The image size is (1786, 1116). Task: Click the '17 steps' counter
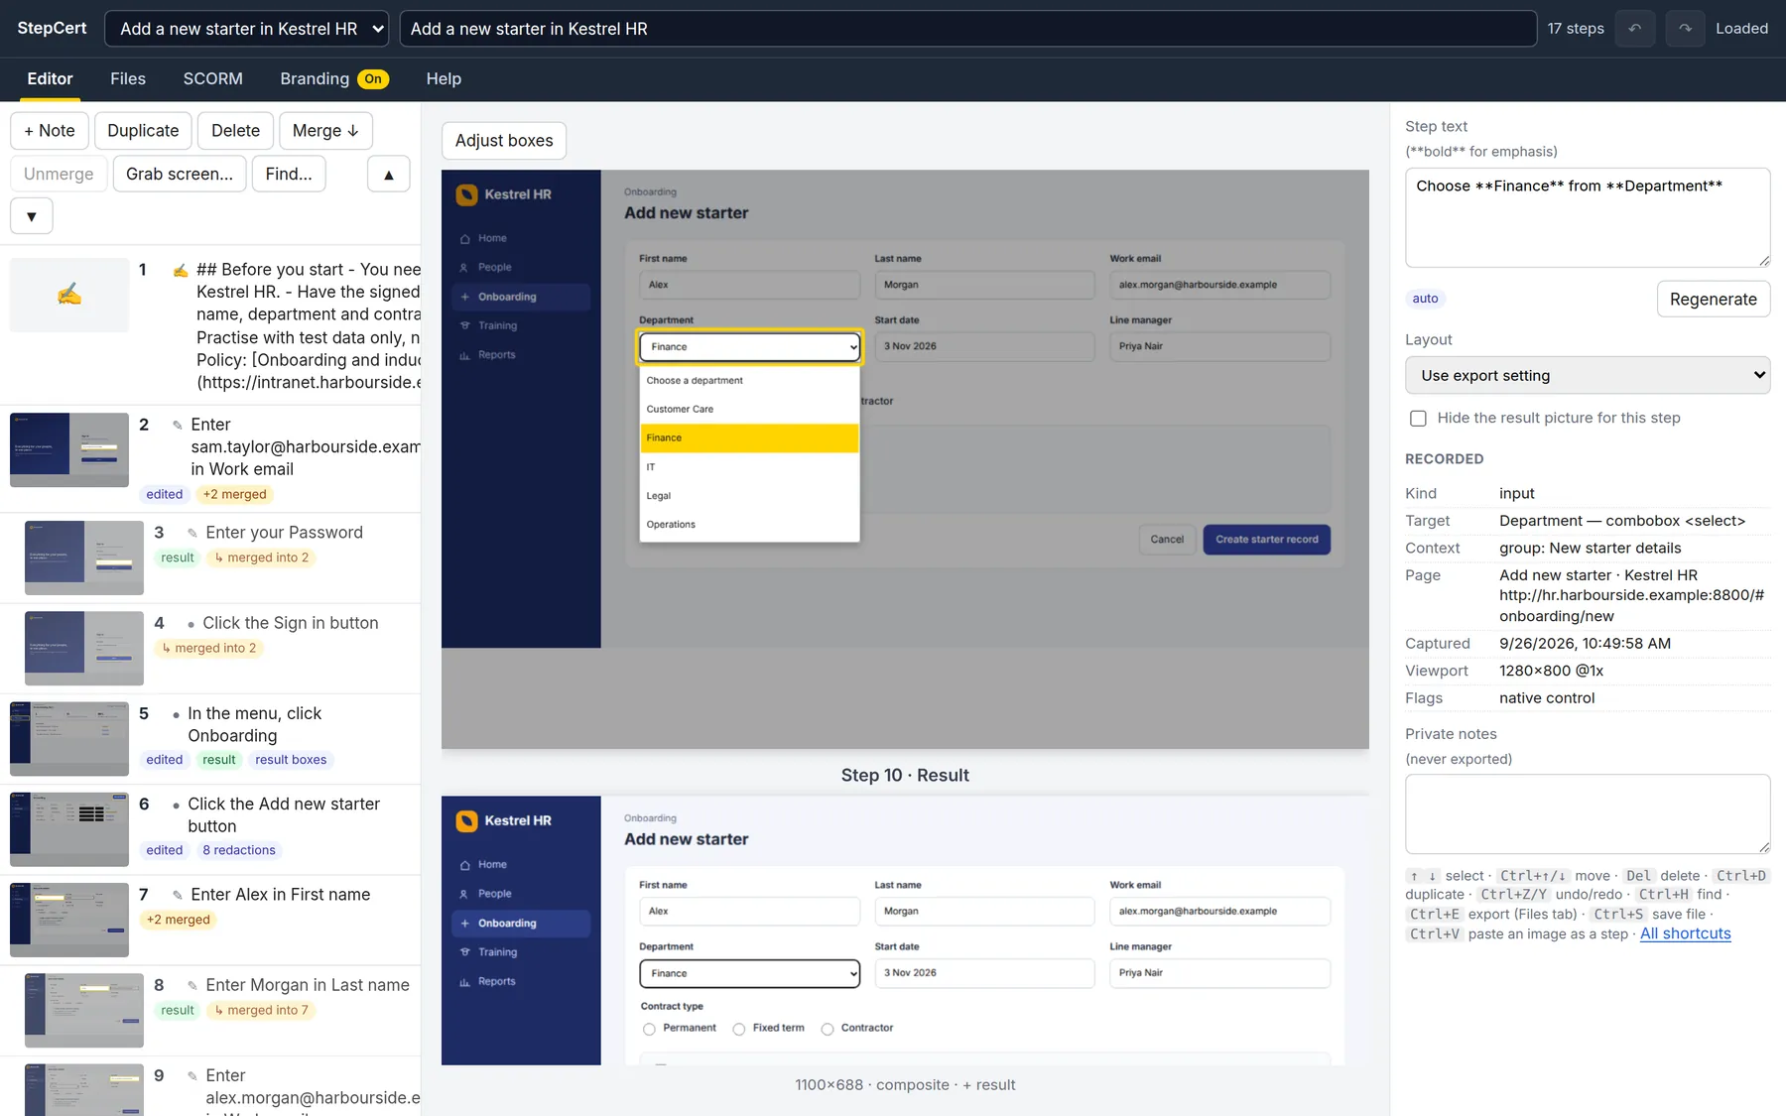(x=1576, y=29)
